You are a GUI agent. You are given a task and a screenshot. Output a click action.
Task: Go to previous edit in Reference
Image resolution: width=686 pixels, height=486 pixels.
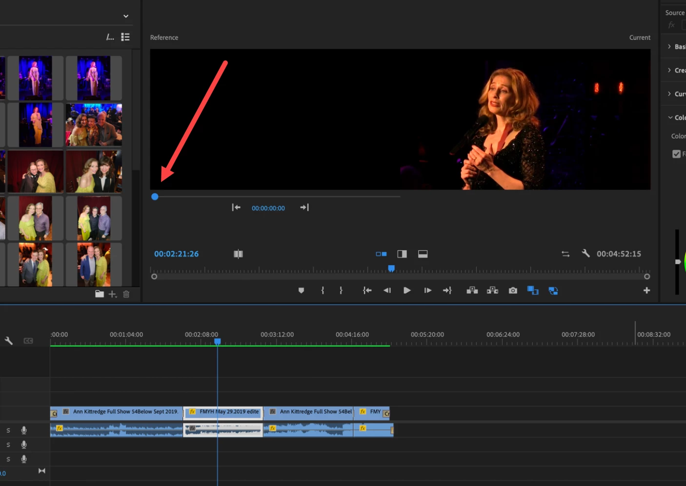[x=236, y=207]
